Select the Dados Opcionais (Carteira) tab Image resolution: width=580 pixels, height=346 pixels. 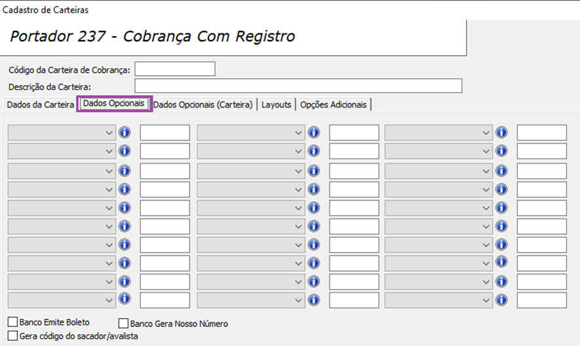203,105
